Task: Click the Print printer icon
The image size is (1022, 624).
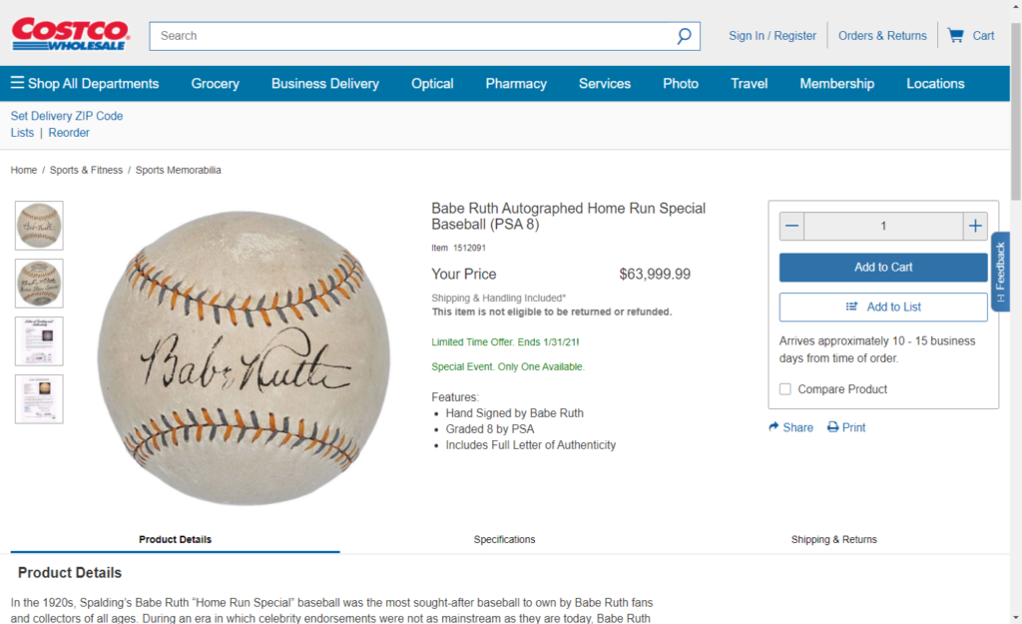Action: pyautogui.click(x=832, y=427)
